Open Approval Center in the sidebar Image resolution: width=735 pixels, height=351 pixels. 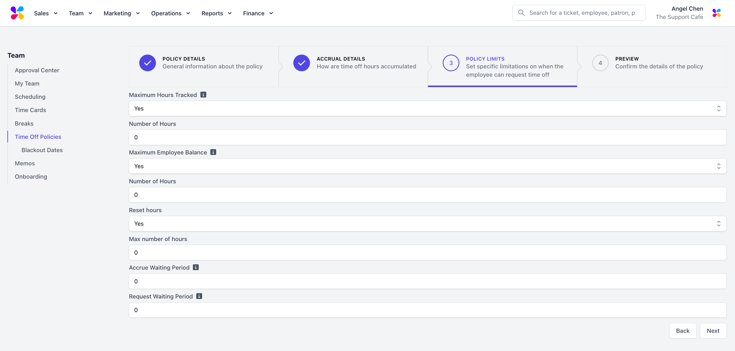click(x=37, y=70)
